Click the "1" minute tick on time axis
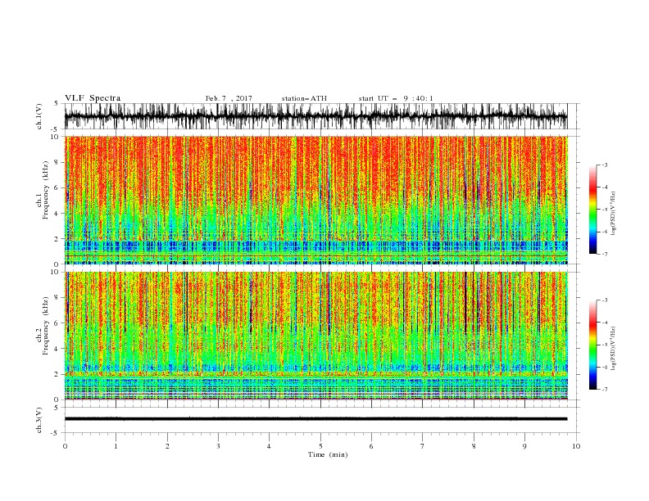The image size is (649, 501). pos(116,446)
